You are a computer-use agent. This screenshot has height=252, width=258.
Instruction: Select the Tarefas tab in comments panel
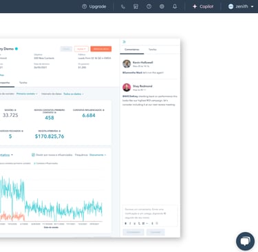153,50
